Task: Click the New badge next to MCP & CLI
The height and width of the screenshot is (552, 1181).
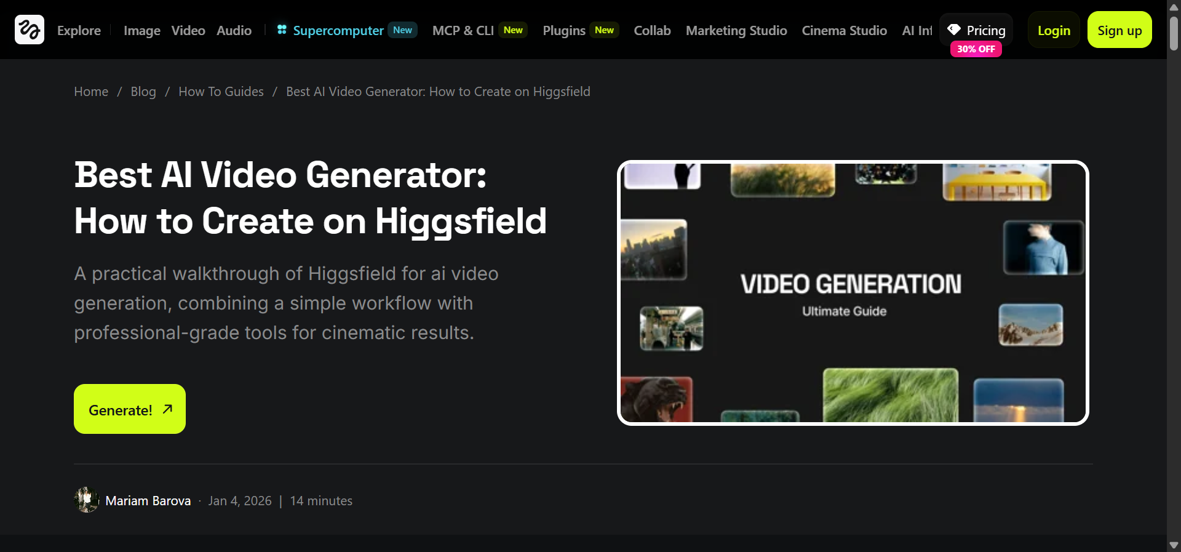Action: click(513, 30)
